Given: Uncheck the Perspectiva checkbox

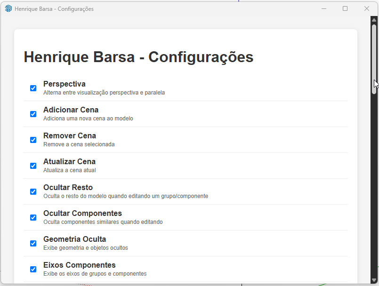Looking at the screenshot, I should coord(33,88).
